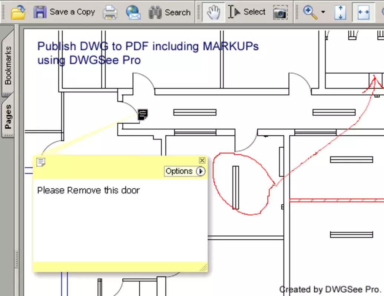Image resolution: width=384 pixels, height=296 pixels.
Task: Open the note Options menu
Action: [x=185, y=171]
